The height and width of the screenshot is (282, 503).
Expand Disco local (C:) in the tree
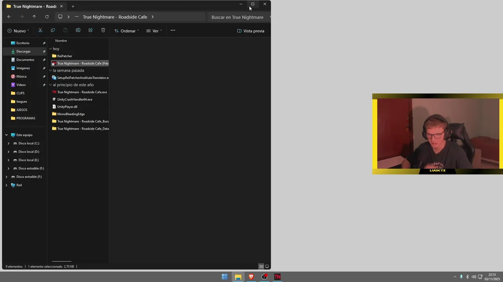(9, 143)
